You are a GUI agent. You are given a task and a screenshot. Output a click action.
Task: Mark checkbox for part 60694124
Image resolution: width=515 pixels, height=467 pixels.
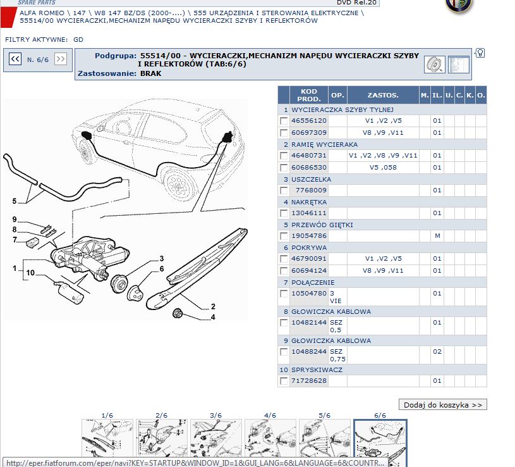point(284,271)
